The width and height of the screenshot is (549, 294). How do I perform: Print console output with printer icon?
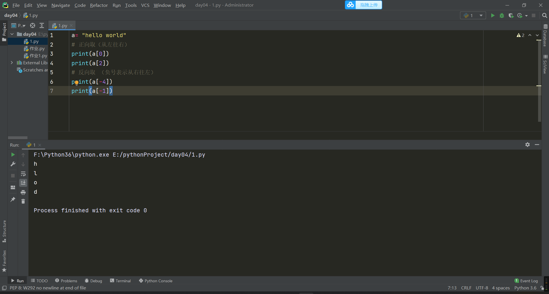(23, 192)
